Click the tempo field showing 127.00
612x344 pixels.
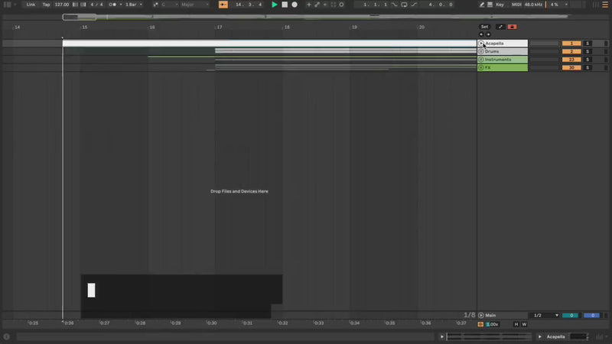[62, 5]
